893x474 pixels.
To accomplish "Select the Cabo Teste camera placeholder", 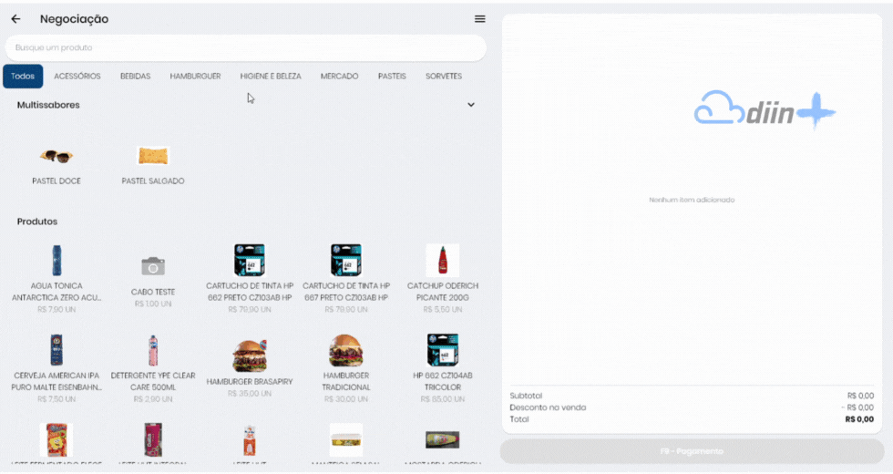I will click(x=153, y=266).
